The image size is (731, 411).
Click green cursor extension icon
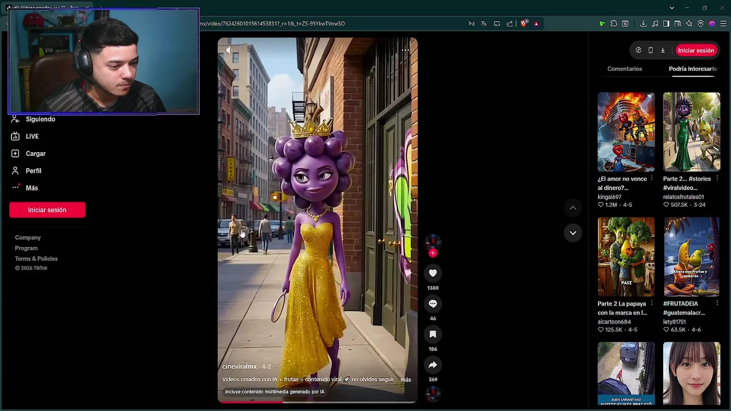coord(602,23)
